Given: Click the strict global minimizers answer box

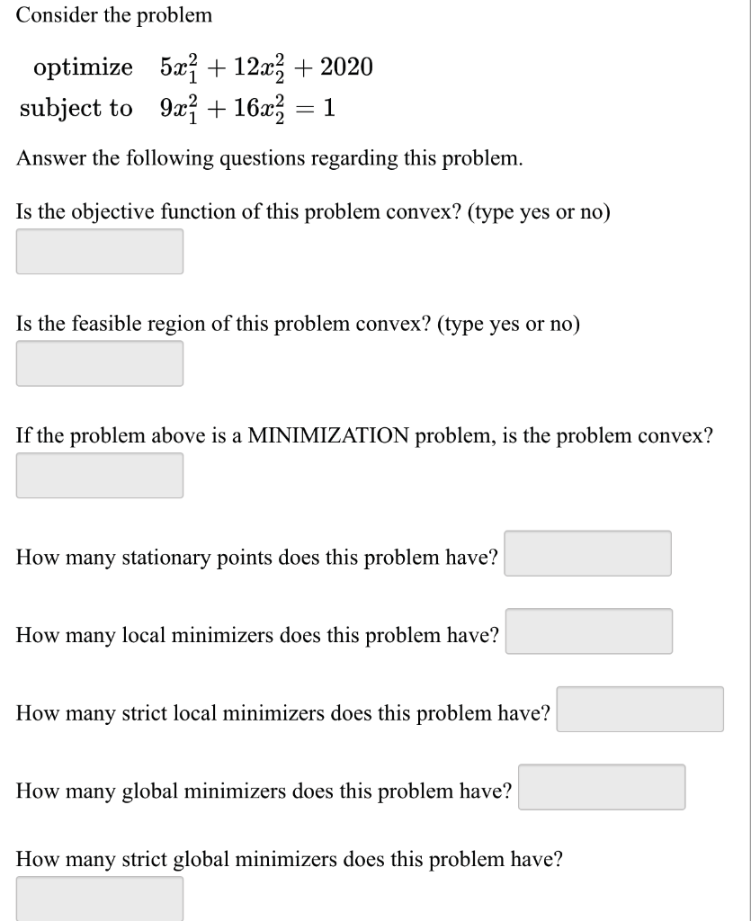Looking at the screenshot, I should [x=99, y=898].
